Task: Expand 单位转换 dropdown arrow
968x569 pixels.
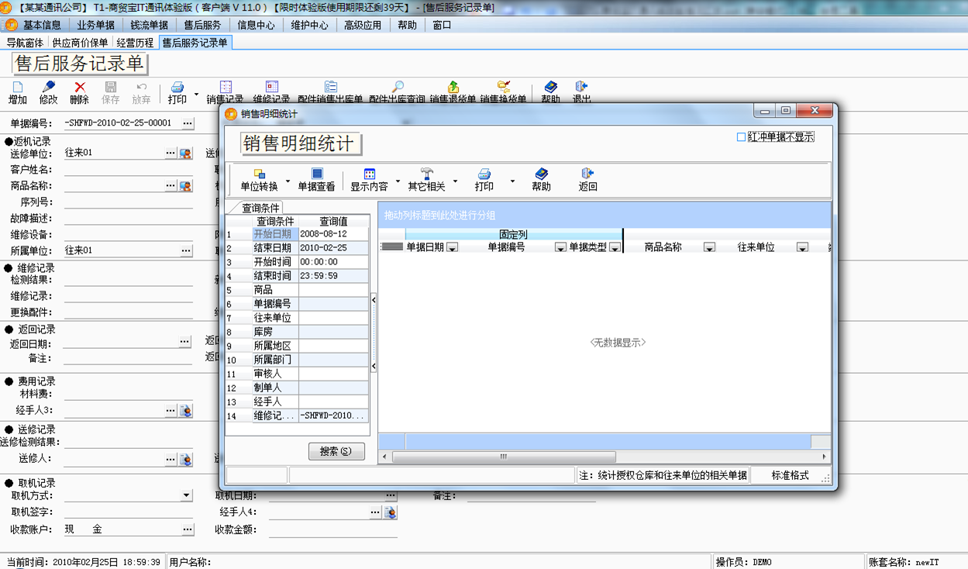Action: (x=288, y=183)
